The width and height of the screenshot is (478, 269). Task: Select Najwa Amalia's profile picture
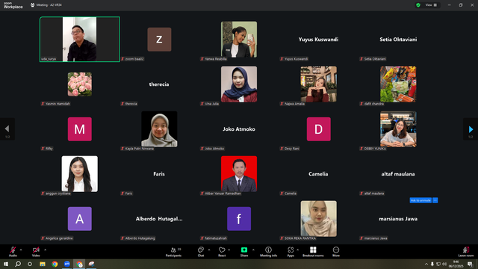coord(319,84)
